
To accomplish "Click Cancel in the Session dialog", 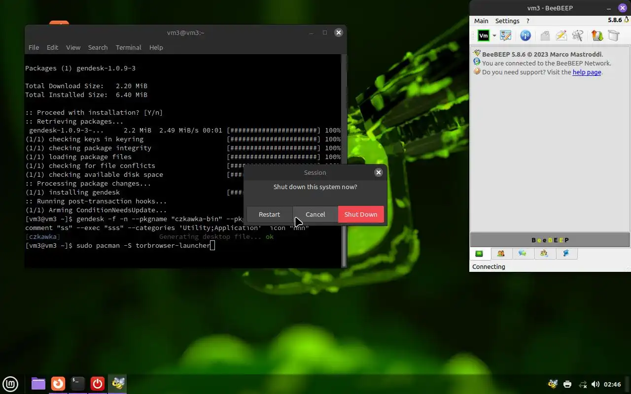I will [315, 214].
